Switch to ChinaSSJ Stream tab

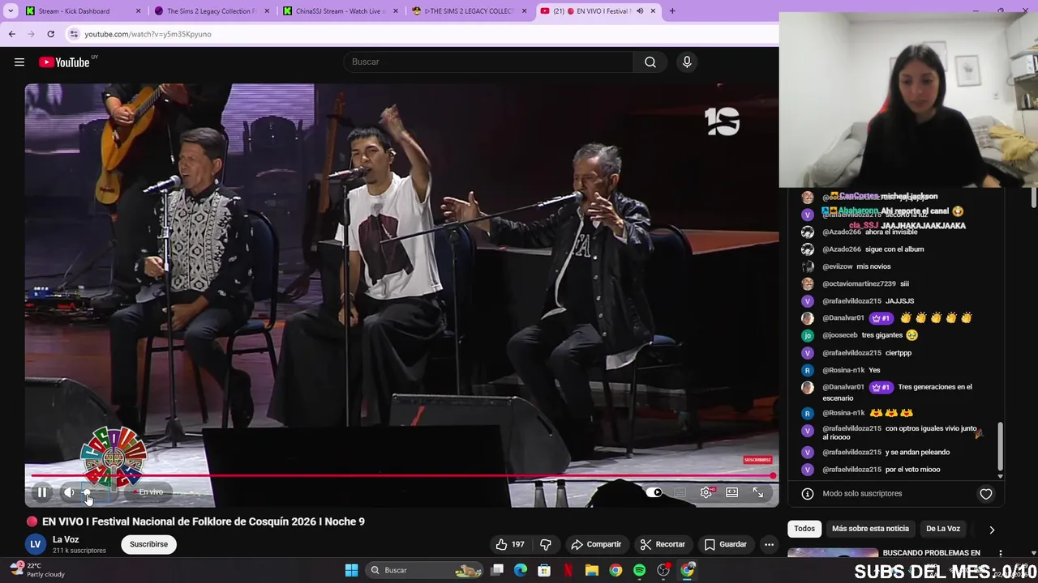341,11
